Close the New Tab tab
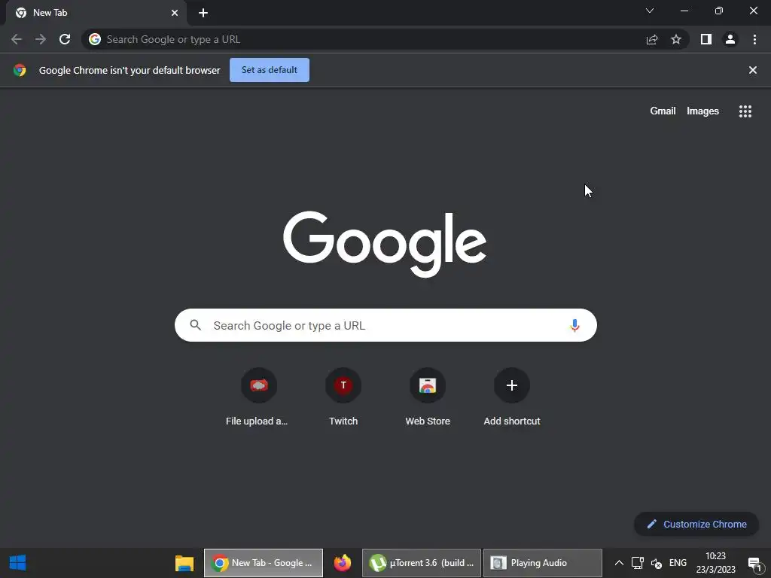The image size is (771, 578). click(175, 13)
